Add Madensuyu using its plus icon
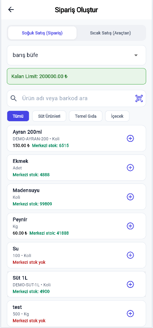This screenshot has width=153, height=328. 130,197
